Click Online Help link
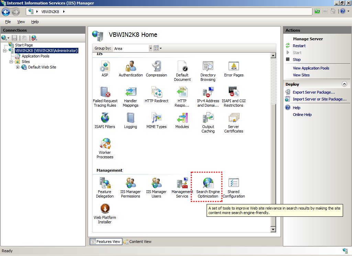This screenshot has height=256, width=352. point(302,115)
